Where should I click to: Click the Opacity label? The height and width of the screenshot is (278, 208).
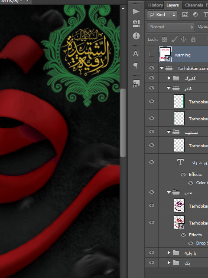pos(203,26)
